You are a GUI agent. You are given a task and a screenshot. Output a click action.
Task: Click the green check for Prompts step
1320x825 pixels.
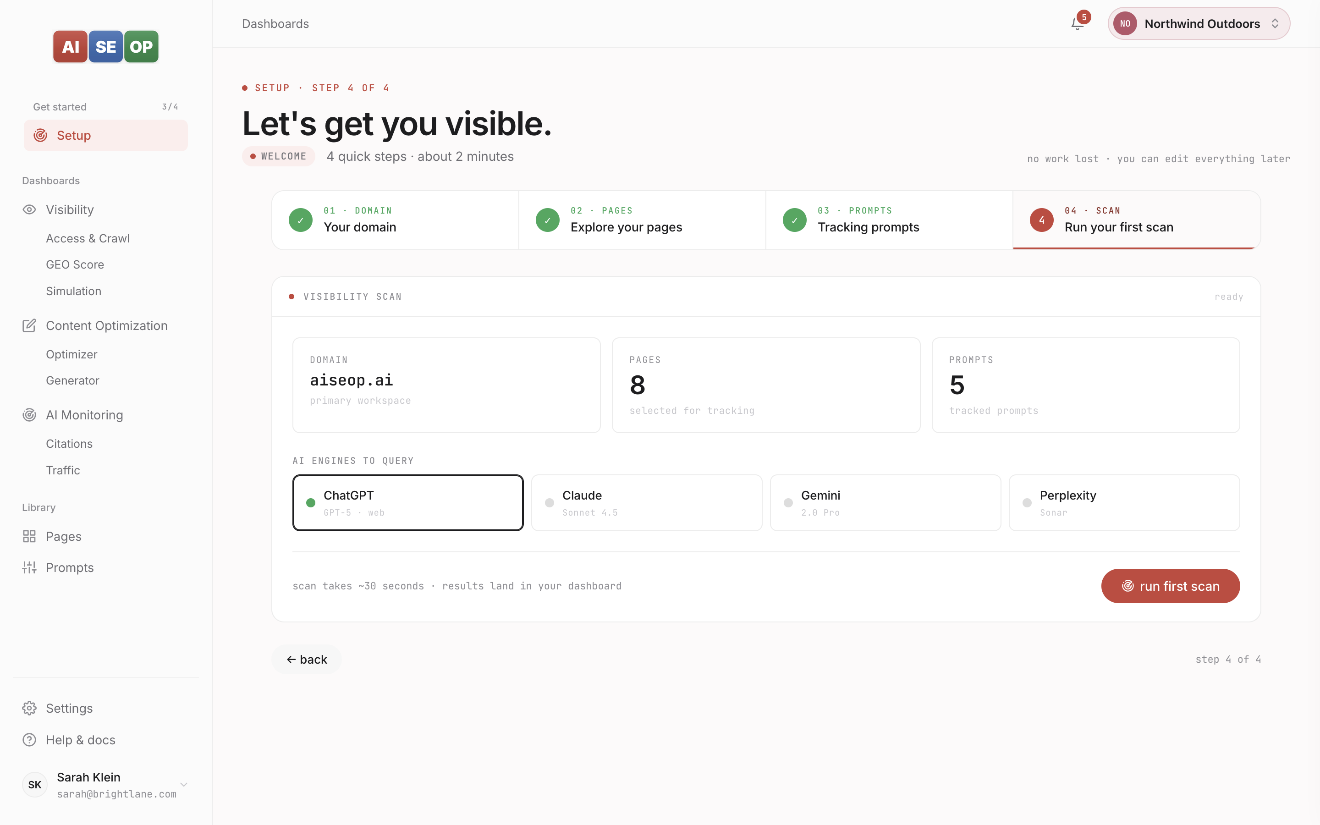(795, 220)
